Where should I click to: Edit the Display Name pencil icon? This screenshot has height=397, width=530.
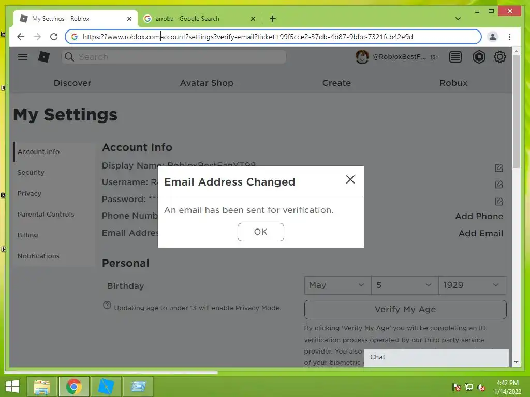tap(499, 168)
